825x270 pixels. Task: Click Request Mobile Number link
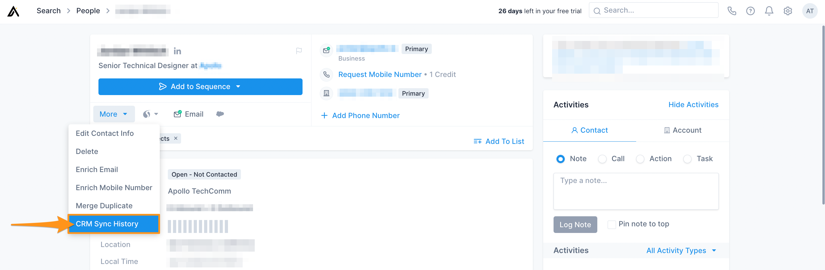point(379,74)
